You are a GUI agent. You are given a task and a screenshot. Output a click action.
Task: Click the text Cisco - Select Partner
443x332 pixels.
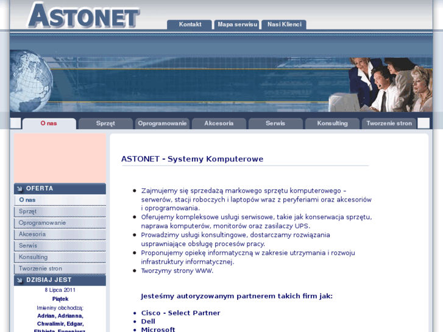tap(180, 313)
